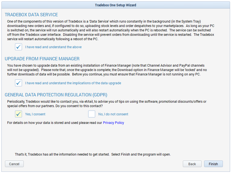
Task: Click the 'Yes, I consent' label text
Action: click(35, 114)
